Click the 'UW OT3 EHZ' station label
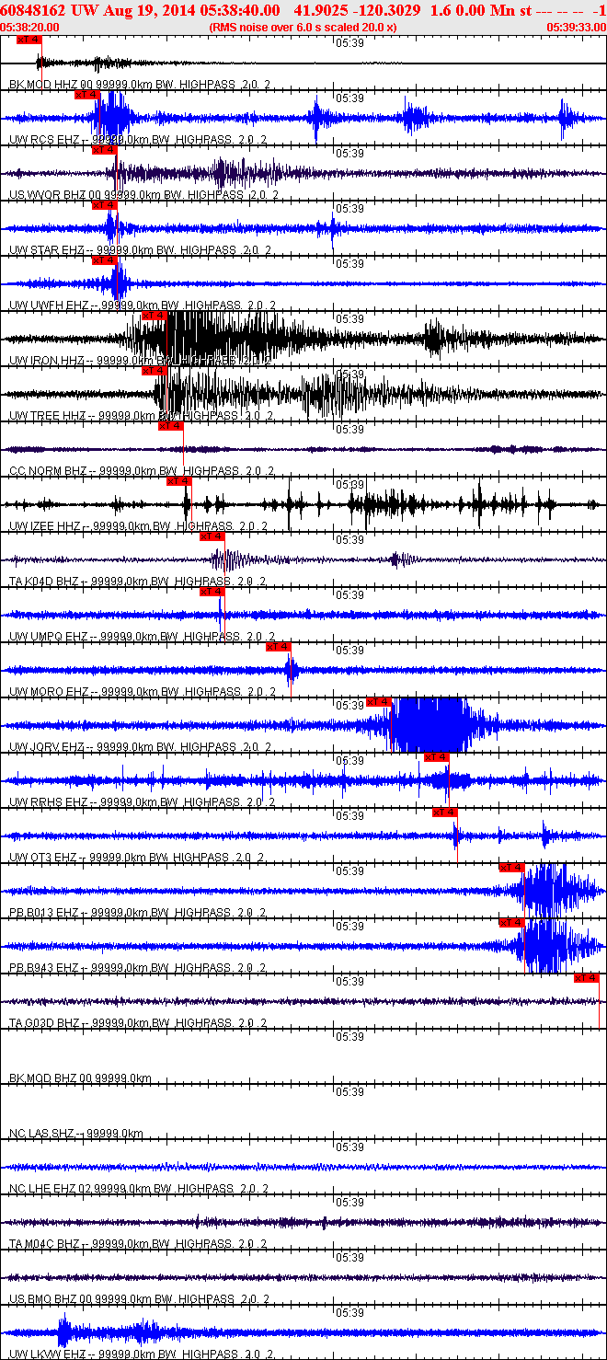Screen dimensions: 607x1360 [x=42, y=858]
